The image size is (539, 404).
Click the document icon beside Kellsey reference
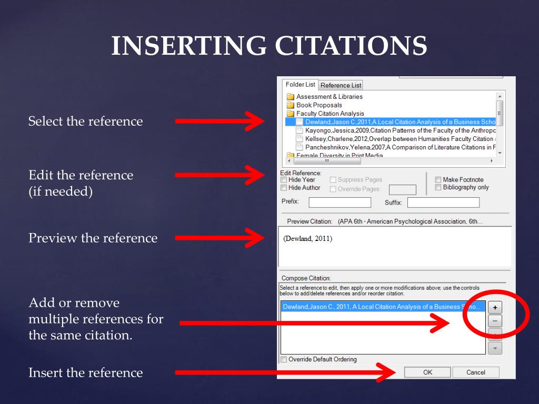[300, 139]
